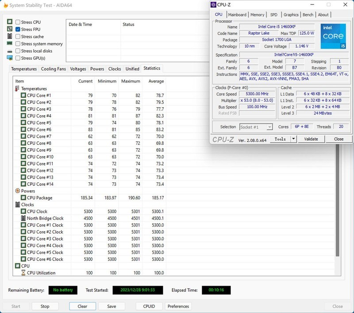
Task: Switch to the Cooling Fans tab
Action: pyautogui.click(x=53, y=69)
